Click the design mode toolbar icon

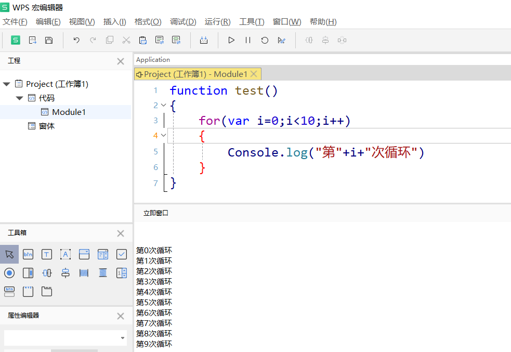pos(282,40)
